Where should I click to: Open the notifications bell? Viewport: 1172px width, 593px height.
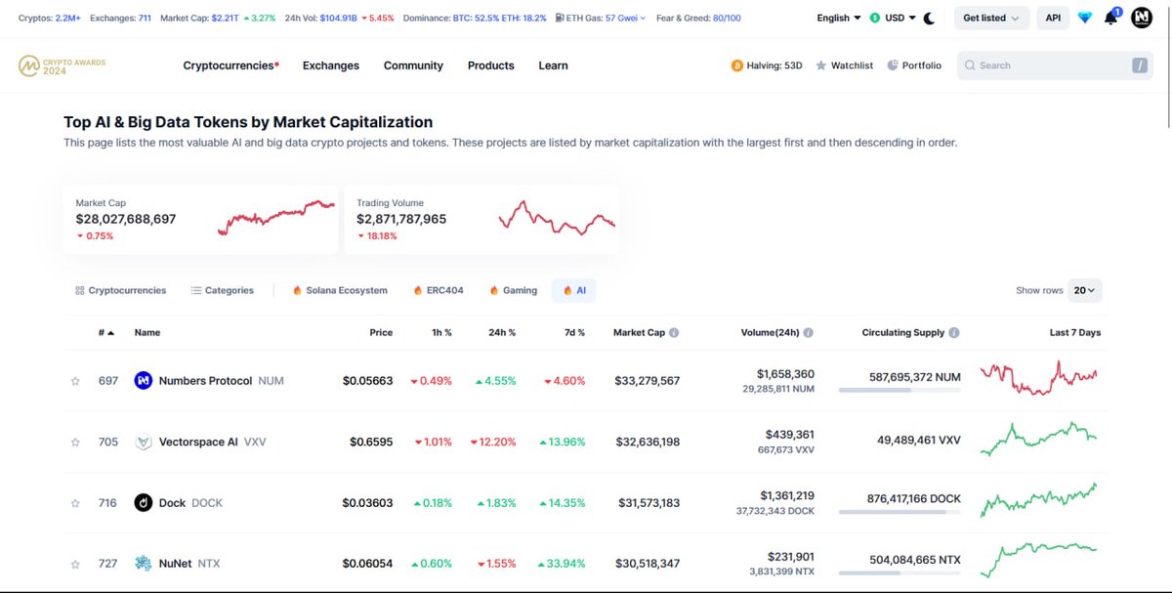[x=1111, y=18]
